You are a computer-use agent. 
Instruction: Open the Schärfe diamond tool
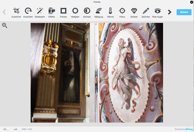click(x=134, y=13)
